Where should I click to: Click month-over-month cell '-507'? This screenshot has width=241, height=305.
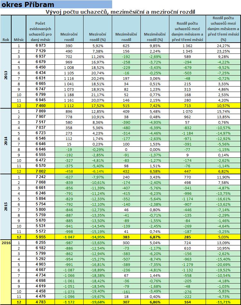click(x=126, y=259)
